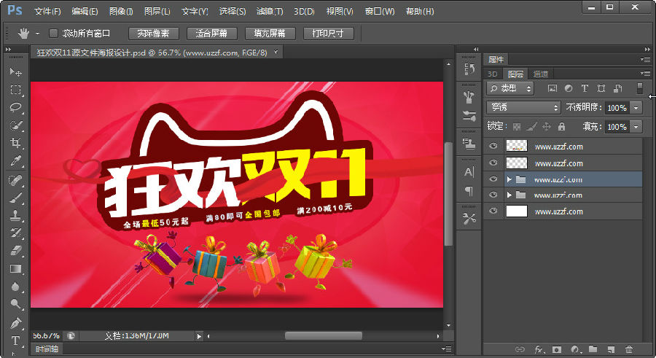Open the opacity slider dropdown arrow

636,108
